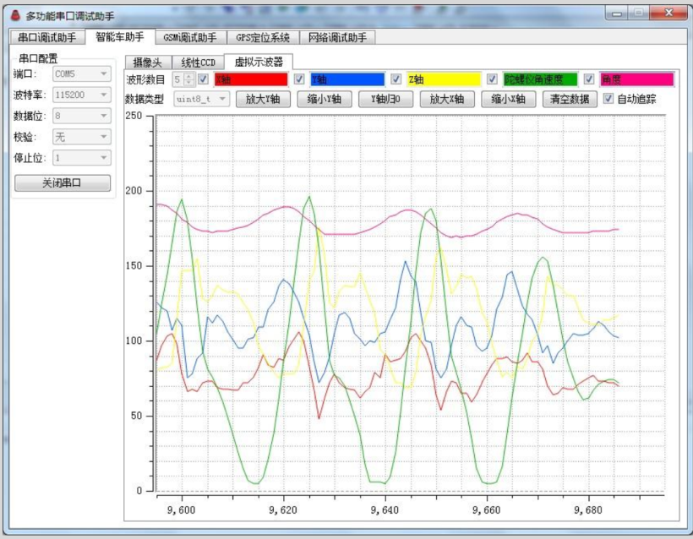The width and height of the screenshot is (693, 539).
Task: Open the GPS定位系统 tab
Action: click(263, 37)
